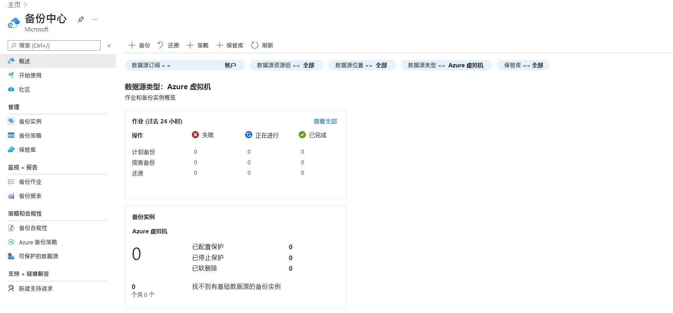
Task: Click the 计划备份 failed count 0
Action: pos(195,152)
